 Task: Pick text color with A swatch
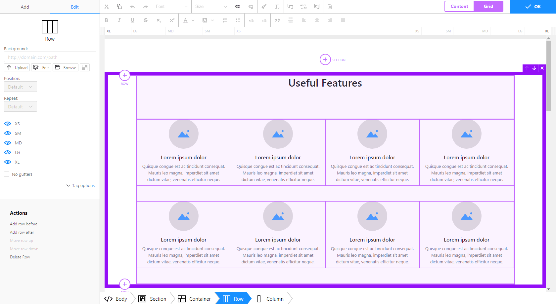click(x=185, y=20)
